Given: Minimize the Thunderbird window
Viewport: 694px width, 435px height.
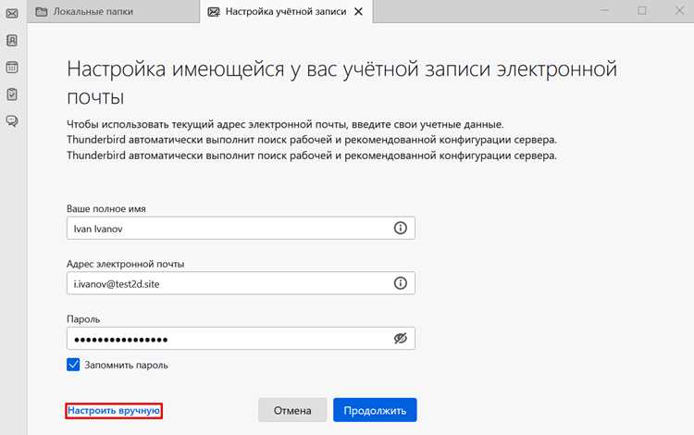Looking at the screenshot, I should click(604, 10).
